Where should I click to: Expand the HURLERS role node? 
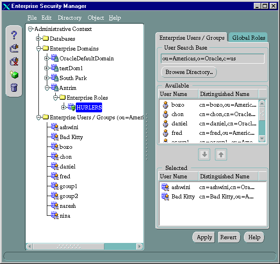point(63,107)
